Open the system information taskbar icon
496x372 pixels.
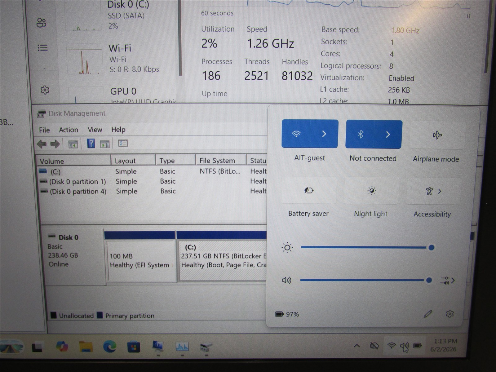click(158, 346)
